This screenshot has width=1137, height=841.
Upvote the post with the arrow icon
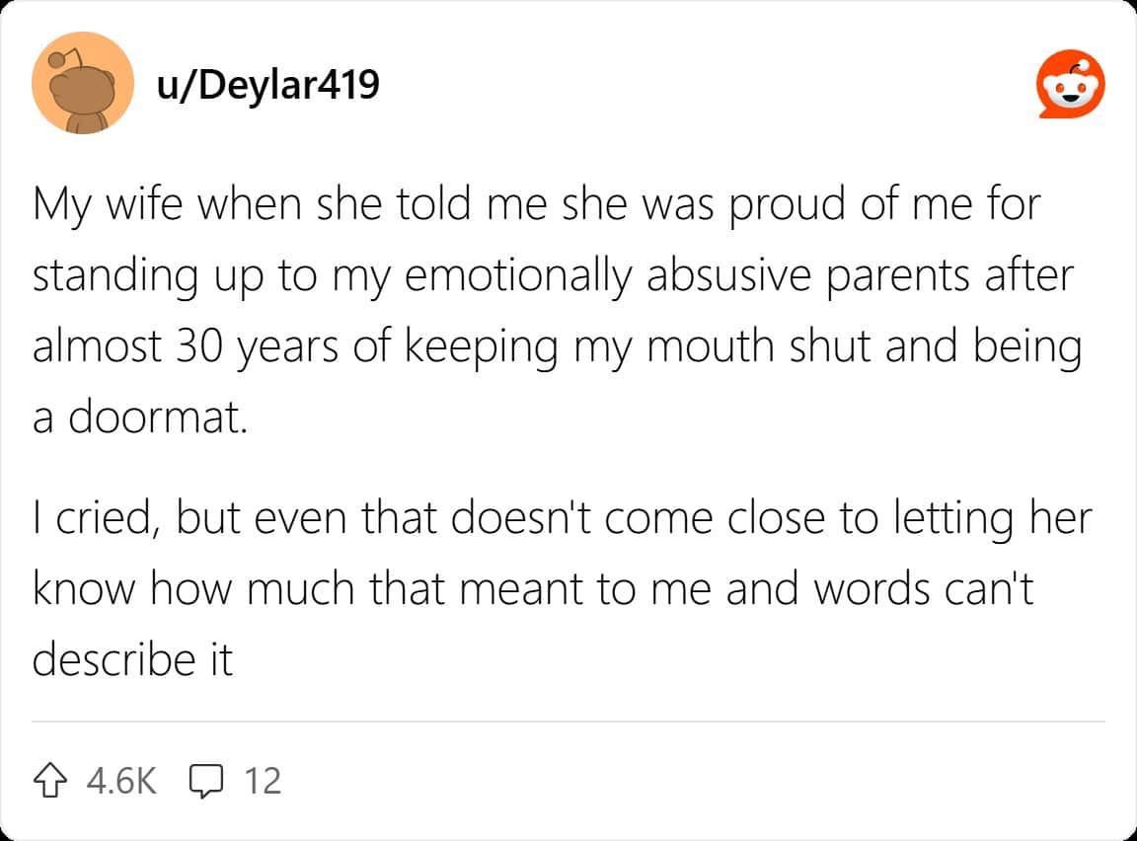point(50,780)
